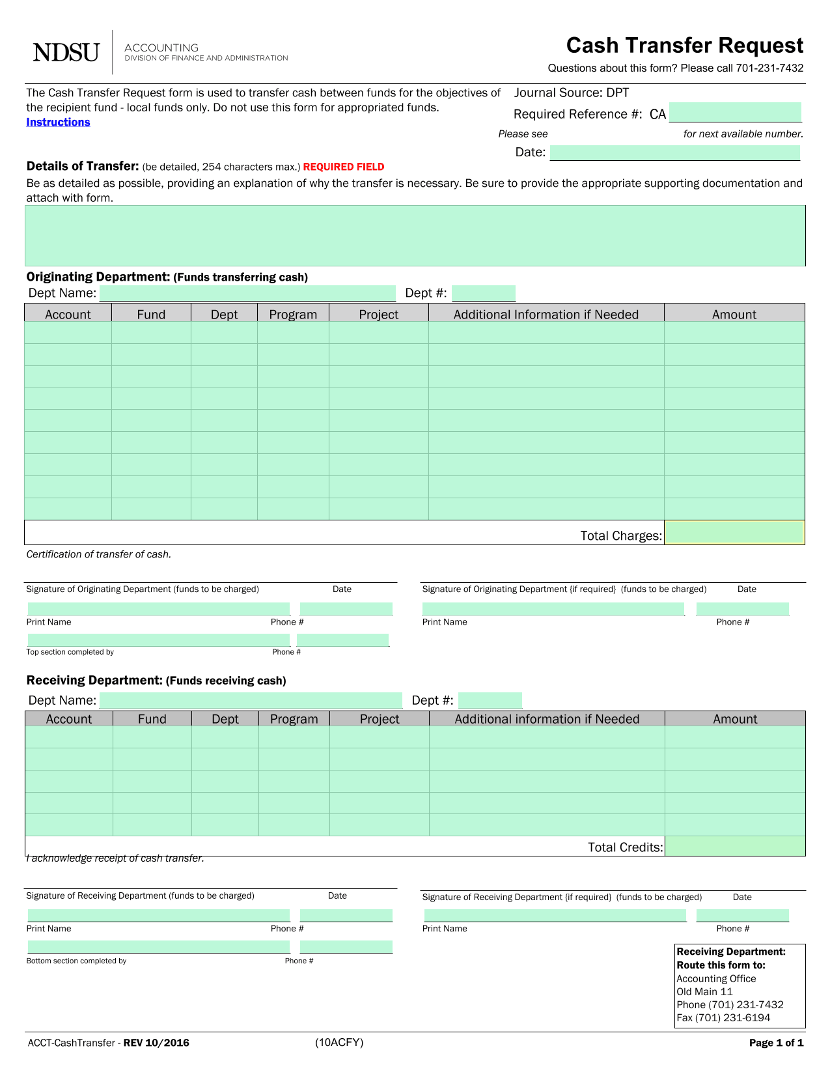Click first Fund cell in originating table
This screenshot has height=1074, width=830.
152,333
